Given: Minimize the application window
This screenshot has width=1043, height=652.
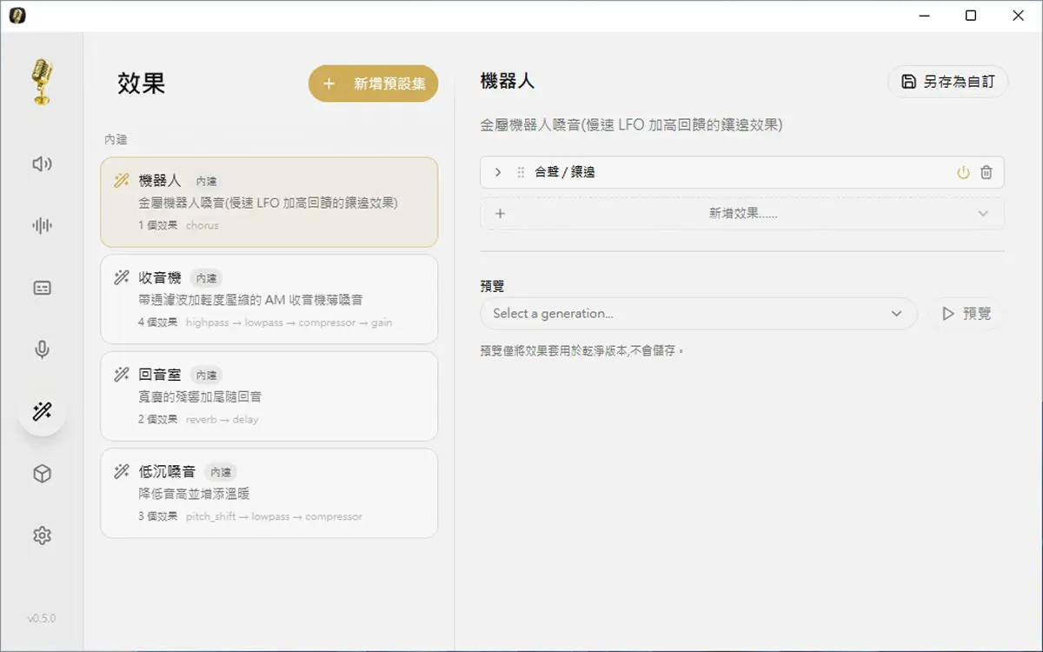Looking at the screenshot, I should 924,16.
